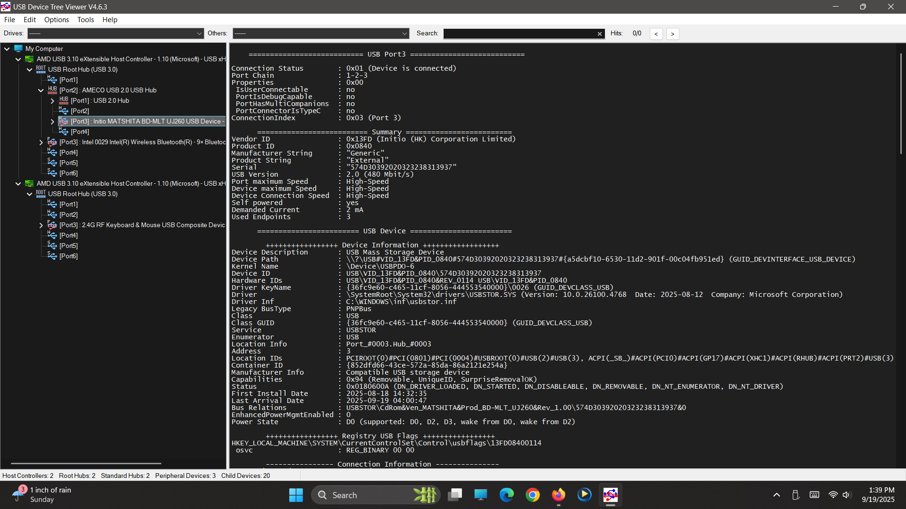The height and width of the screenshot is (509, 906).
Task: Go to previous search hit
Action: click(x=656, y=34)
